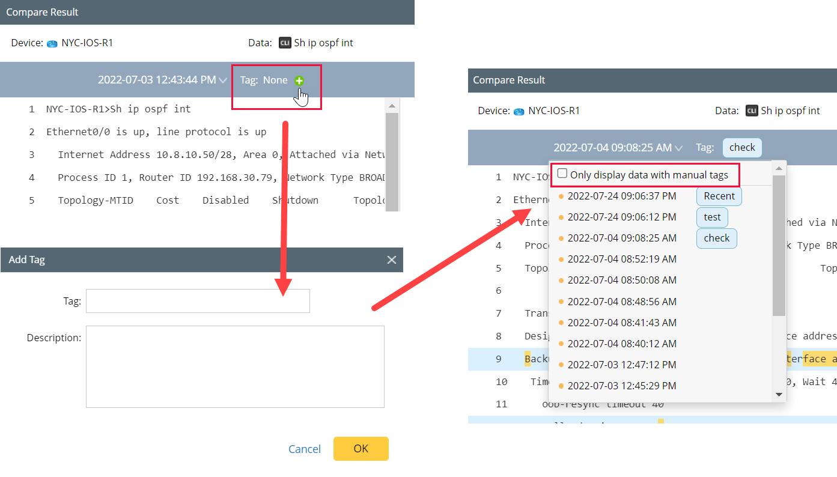Select the 2022-07-03 12:45:29 PM entry
Screen dimensions: 837x477
[622, 384]
